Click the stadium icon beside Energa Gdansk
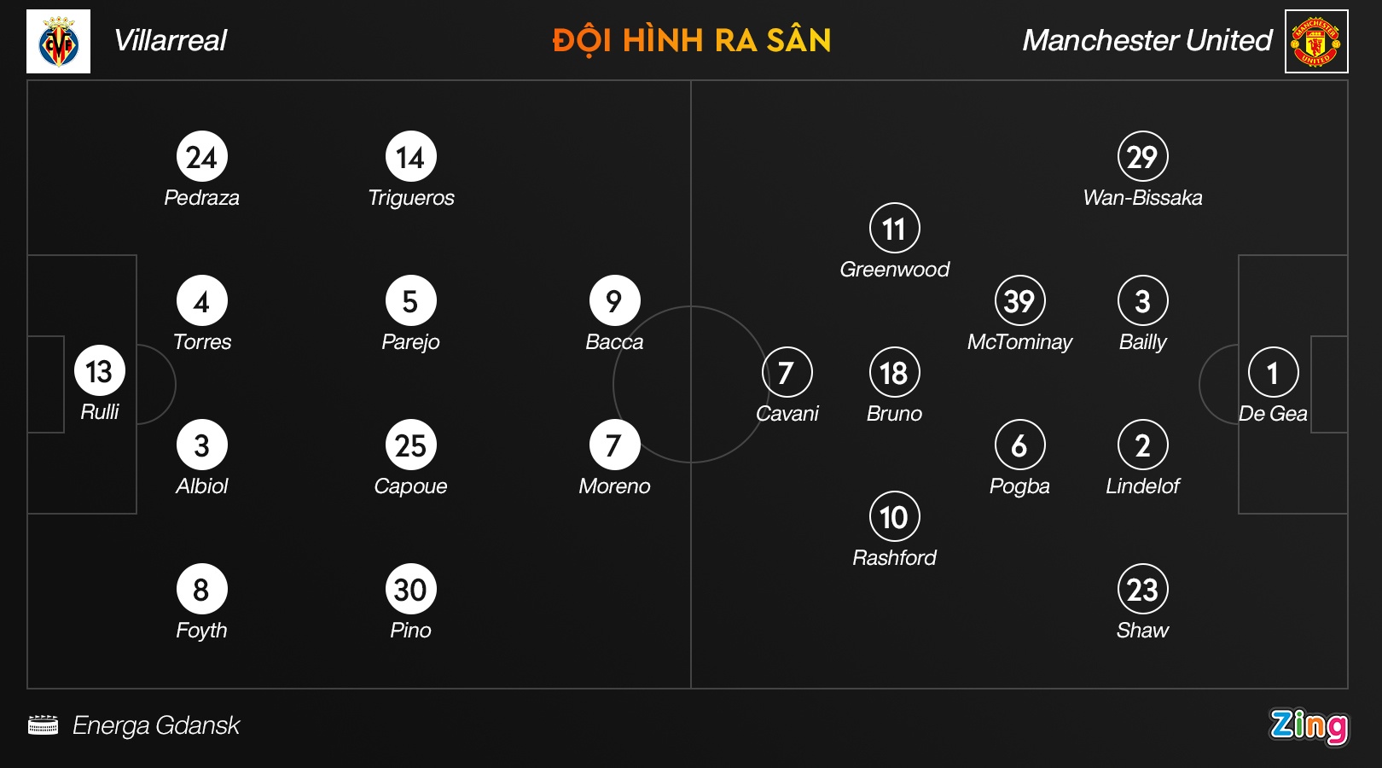Screen dimensions: 1382x768 pos(43,725)
